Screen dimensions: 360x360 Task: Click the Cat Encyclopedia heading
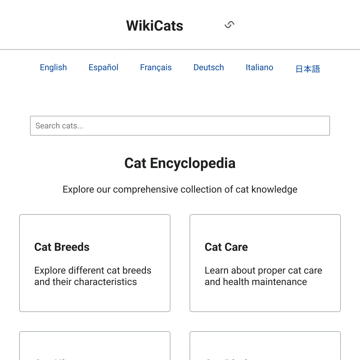point(180,163)
